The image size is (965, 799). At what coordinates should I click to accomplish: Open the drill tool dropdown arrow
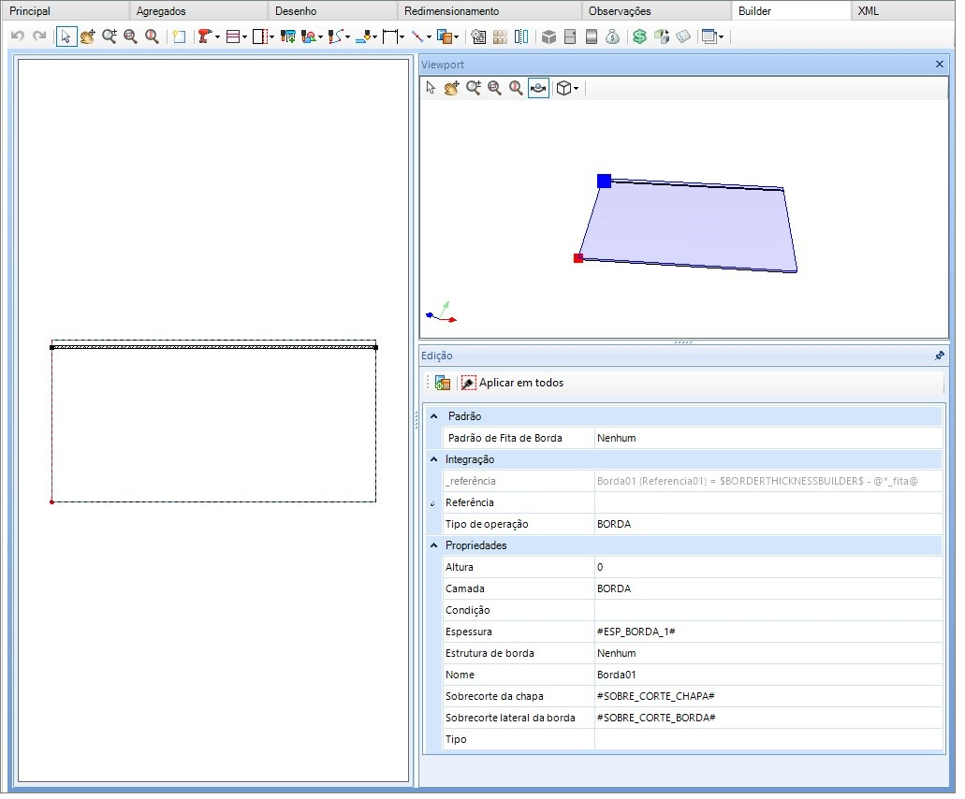click(x=217, y=37)
